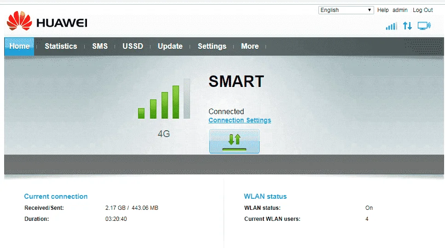This screenshot has width=445, height=248.
Task: Open the Settings tab
Action: [212, 46]
